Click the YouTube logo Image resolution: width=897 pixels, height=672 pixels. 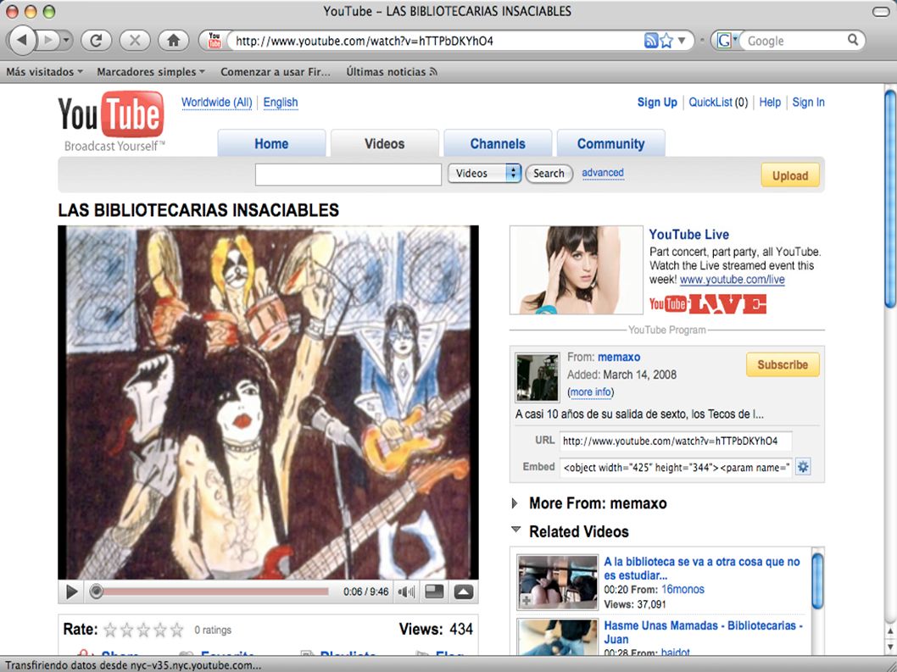111,120
